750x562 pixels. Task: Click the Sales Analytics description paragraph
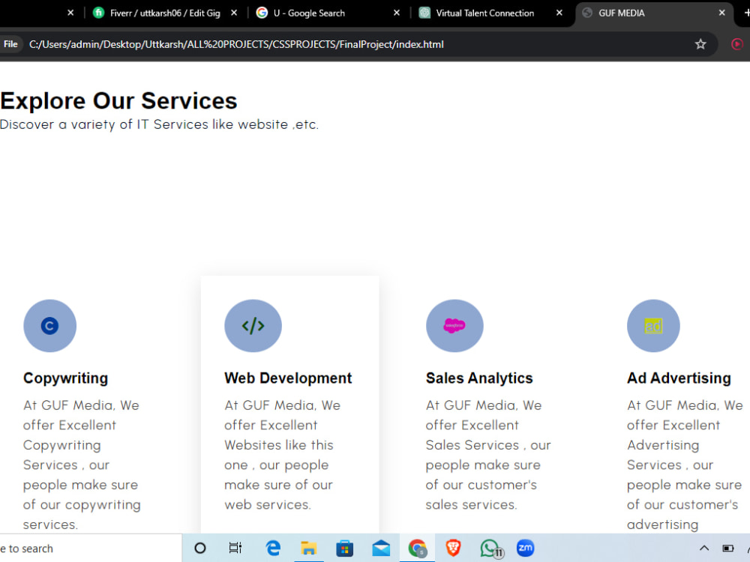[x=488, y=455]
